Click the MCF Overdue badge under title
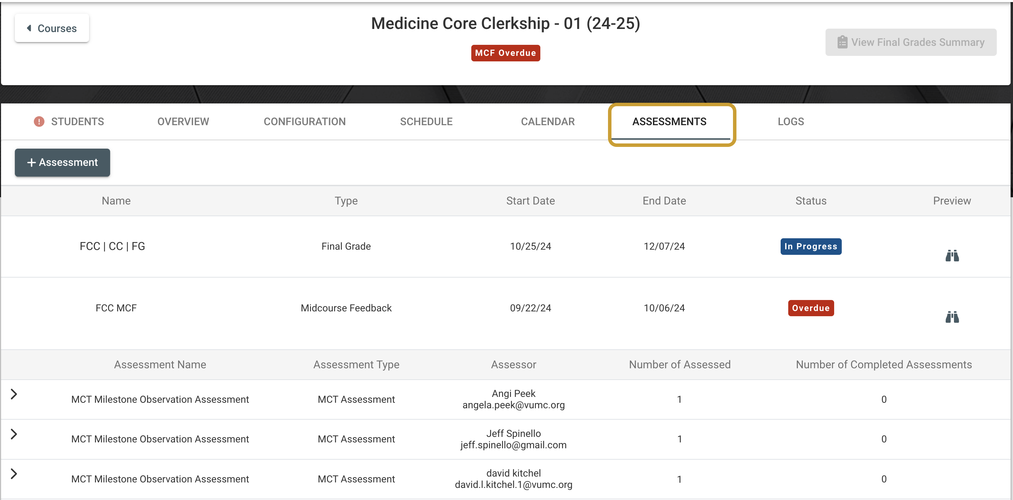 [505, 53]
